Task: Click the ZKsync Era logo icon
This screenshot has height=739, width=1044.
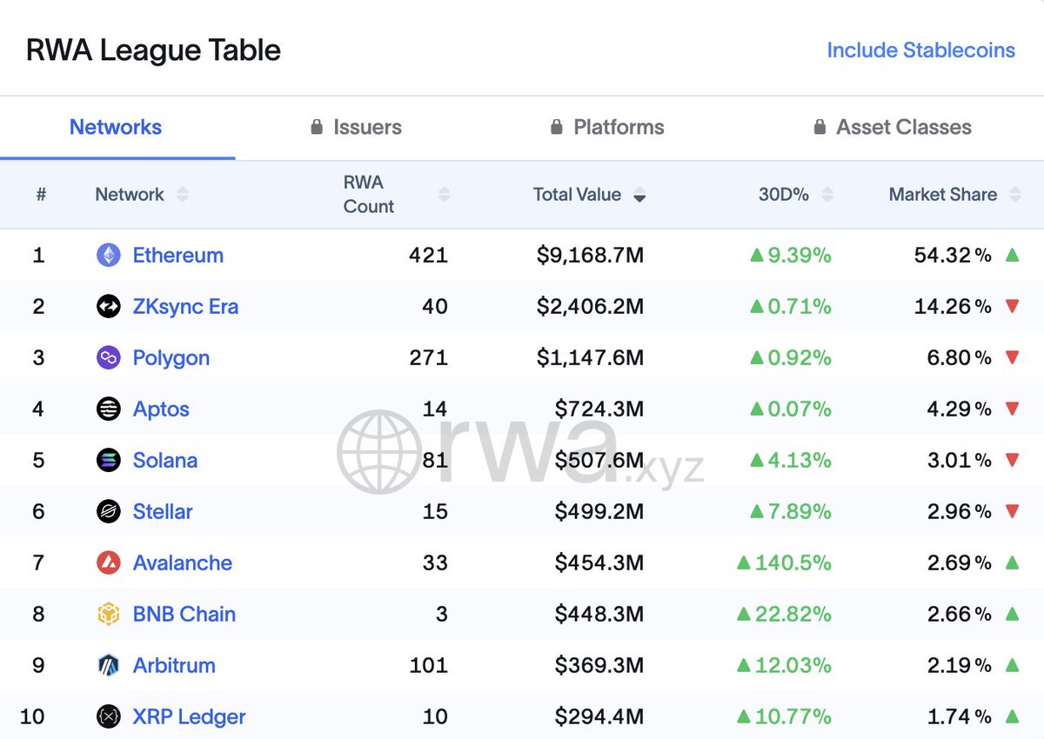Action: click(x=109, y=306)
